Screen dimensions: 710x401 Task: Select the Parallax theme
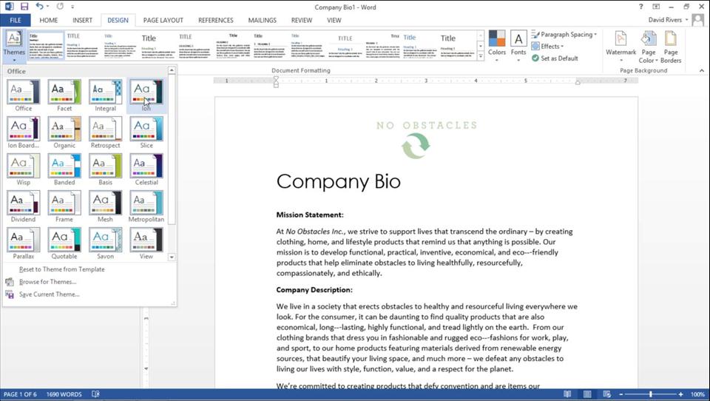(x=24, y=243)
